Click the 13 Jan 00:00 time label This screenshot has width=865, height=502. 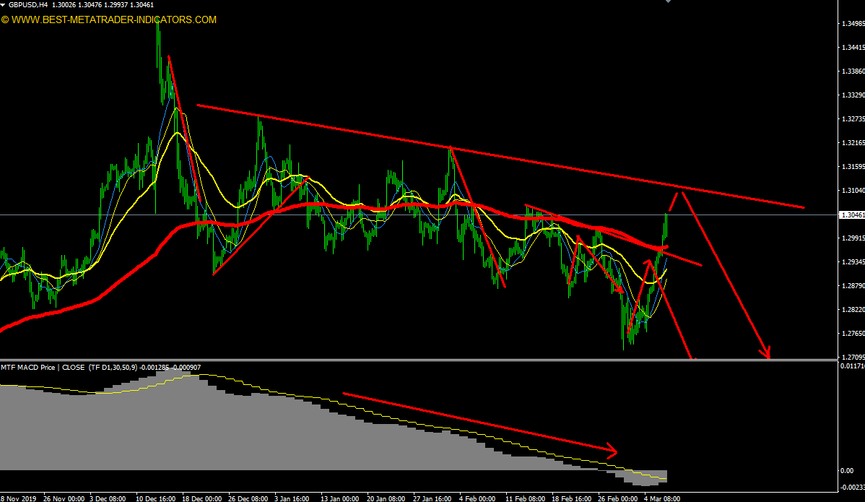pos(338,498)
